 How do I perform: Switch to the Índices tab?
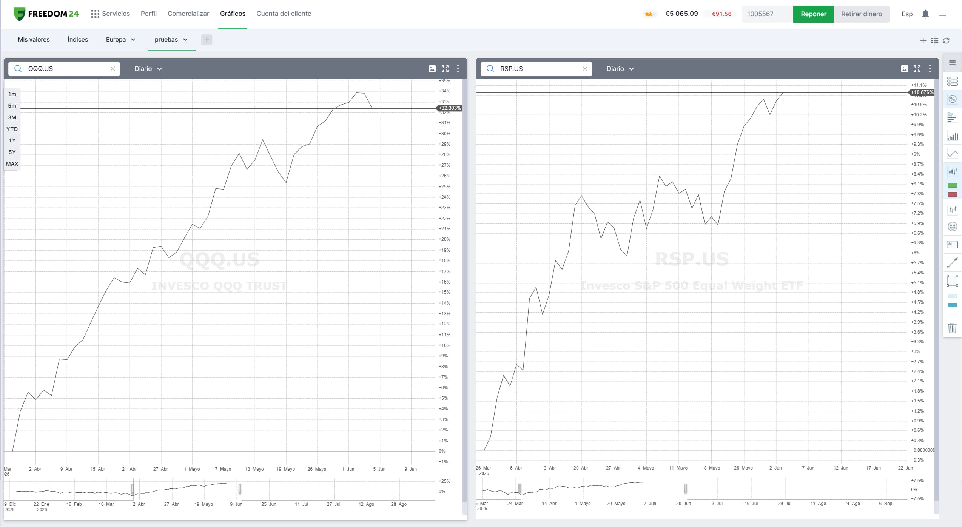tap(78, 39)
